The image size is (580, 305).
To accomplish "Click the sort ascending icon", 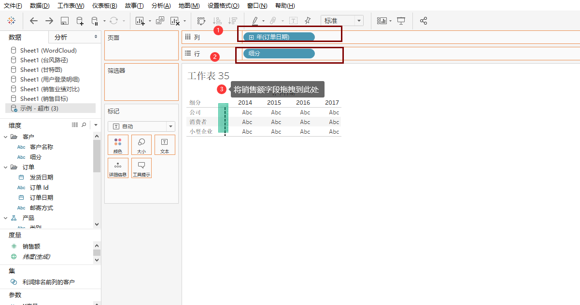I will 217,21.
